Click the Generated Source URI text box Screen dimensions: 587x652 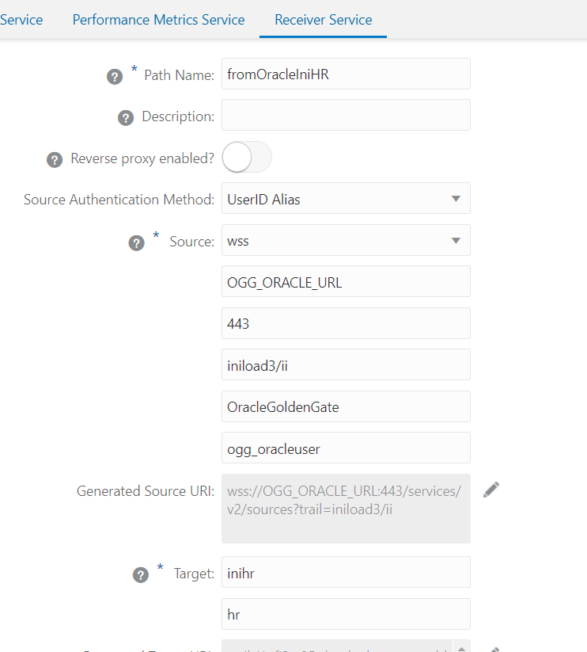[346, 509]
